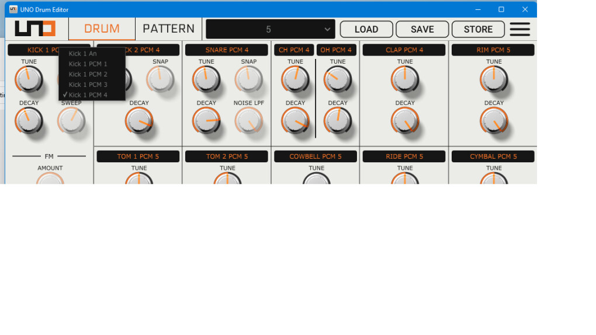The height and width of the screenshot is (335, 596).
Task: Click the Snare NOISE LPF knob
Action: click(x=248, y=121)
